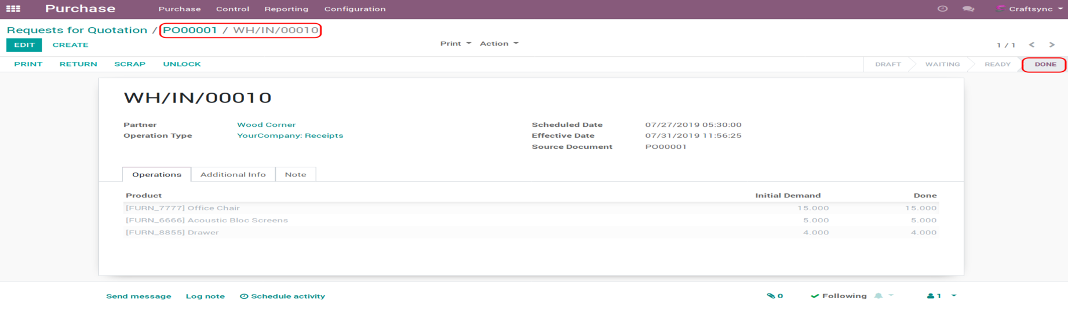Expand the Print dropdown

pyautogui.click(x=455, y=43)
